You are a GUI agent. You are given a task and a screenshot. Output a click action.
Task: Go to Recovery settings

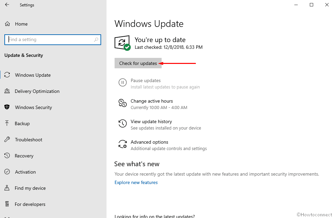pyautogui.click(x=24, y=156)
